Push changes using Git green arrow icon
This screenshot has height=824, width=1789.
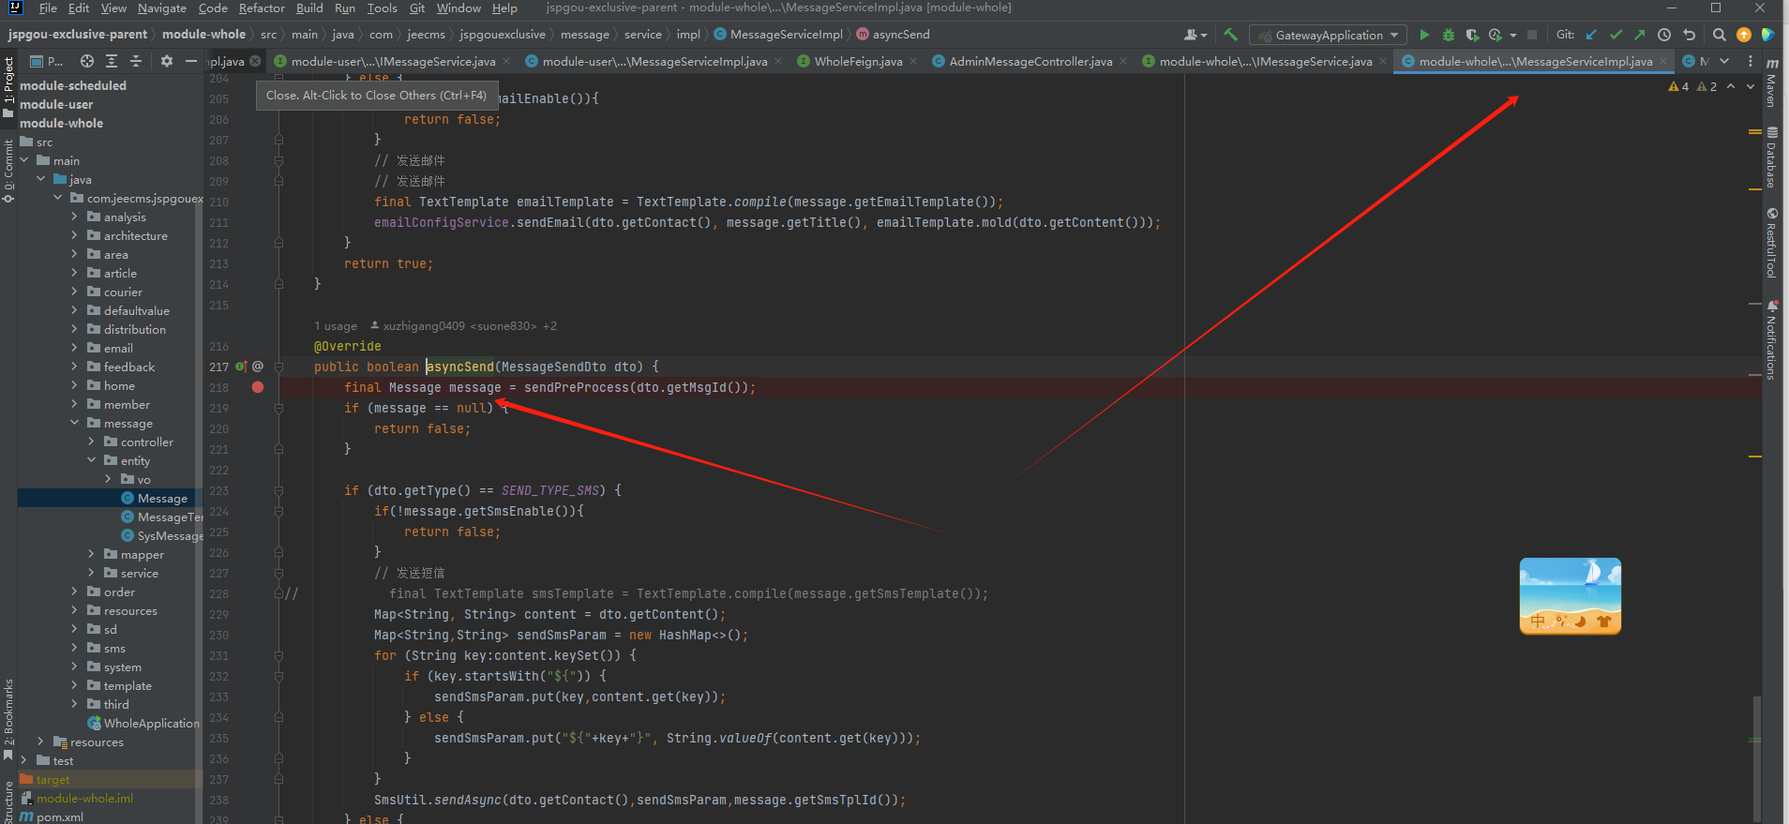pos(1639,35)
